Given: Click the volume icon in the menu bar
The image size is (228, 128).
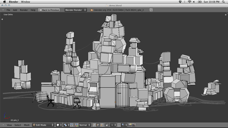Looking at the screenshot, I should pos(194,2).
